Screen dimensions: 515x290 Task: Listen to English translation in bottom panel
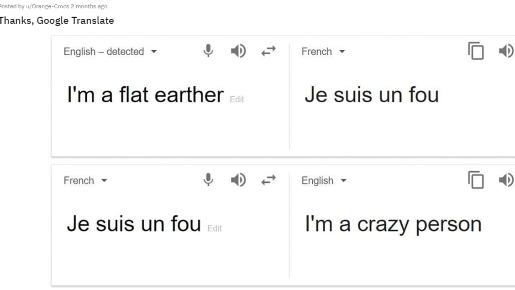point(506,180)
